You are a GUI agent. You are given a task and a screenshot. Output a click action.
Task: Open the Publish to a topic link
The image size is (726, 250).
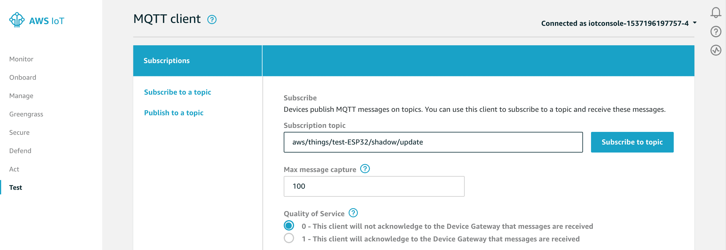[x=174, y=113]
